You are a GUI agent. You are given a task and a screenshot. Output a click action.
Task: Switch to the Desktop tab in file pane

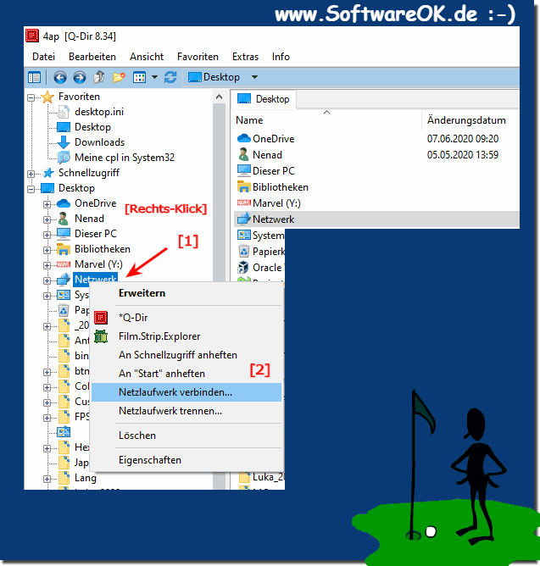(264, 99)
